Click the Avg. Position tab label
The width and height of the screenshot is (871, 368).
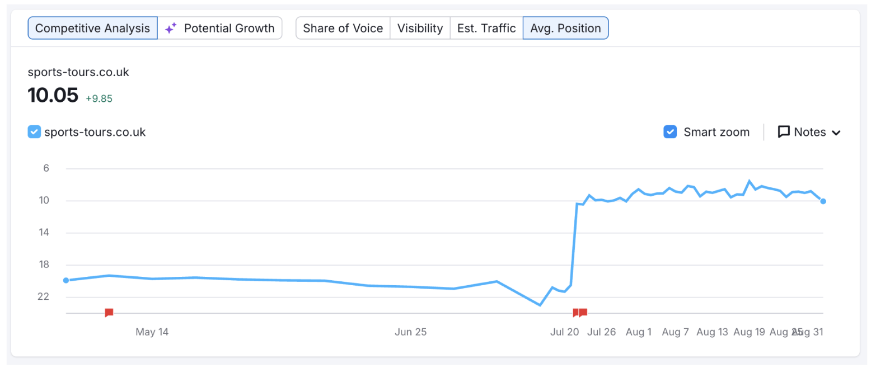coord(565,27)
